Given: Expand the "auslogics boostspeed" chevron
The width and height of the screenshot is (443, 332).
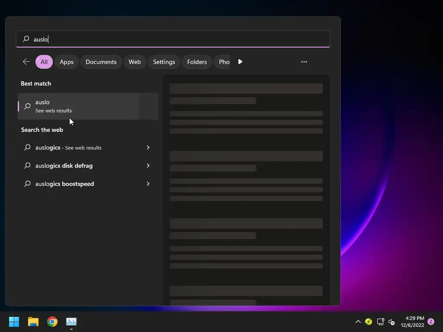Looking at the screenshot, I should click(148, 184).
